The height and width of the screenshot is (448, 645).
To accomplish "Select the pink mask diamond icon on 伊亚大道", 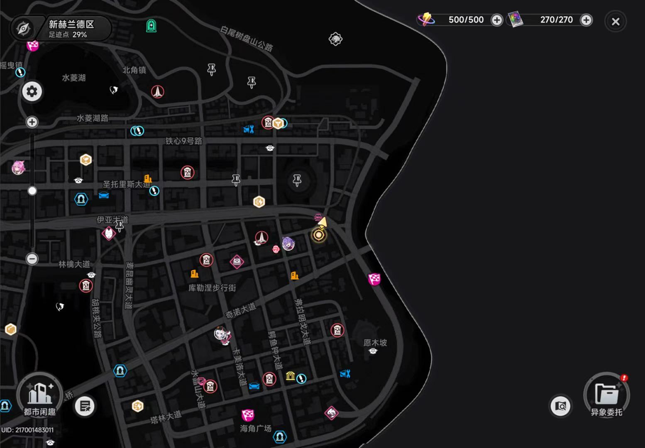I will (109, 234).
